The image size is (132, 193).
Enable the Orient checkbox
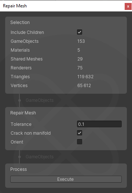(x=80, y=142)
